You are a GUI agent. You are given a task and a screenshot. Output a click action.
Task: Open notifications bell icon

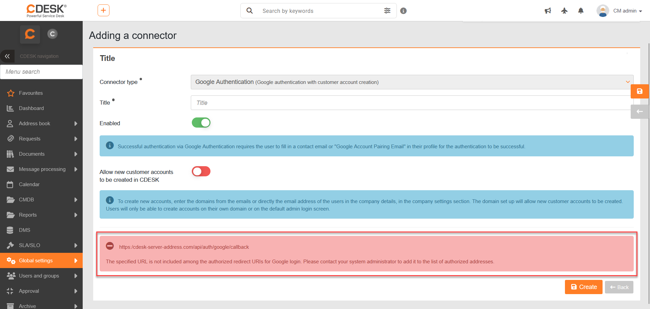[x=581, y=11]
